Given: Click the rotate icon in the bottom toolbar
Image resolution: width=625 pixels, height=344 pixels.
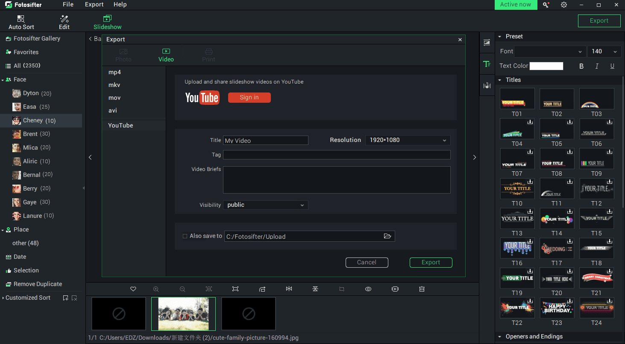Looking at the screenshot, I should (x=262, y=289).
